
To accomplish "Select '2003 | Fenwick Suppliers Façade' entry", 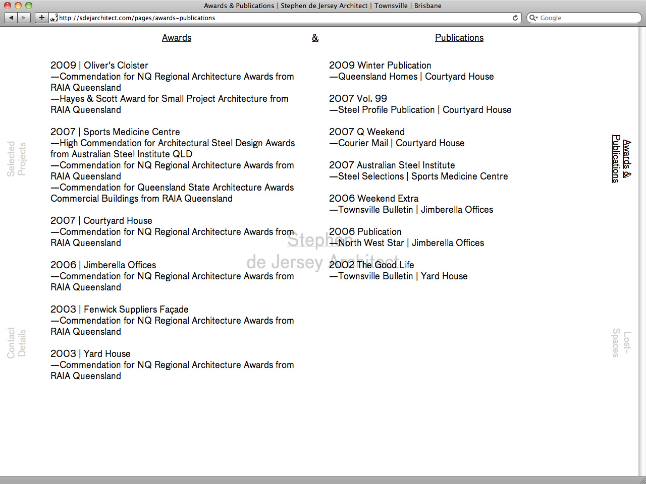I will pos(120,310).
